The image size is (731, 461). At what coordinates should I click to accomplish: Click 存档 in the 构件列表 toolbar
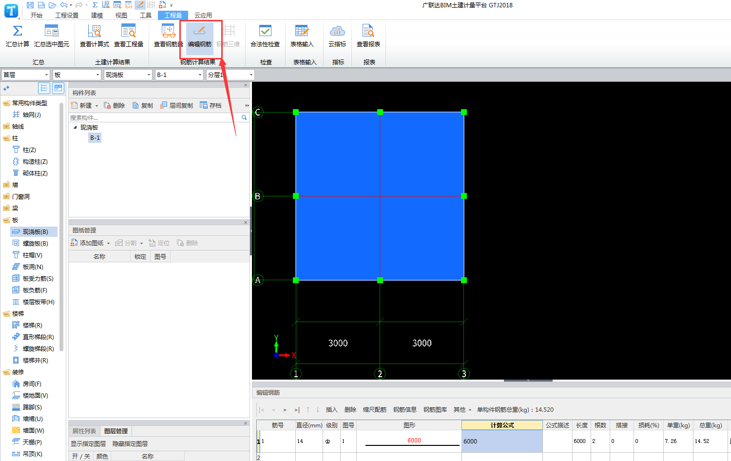(x=211, y=105)
